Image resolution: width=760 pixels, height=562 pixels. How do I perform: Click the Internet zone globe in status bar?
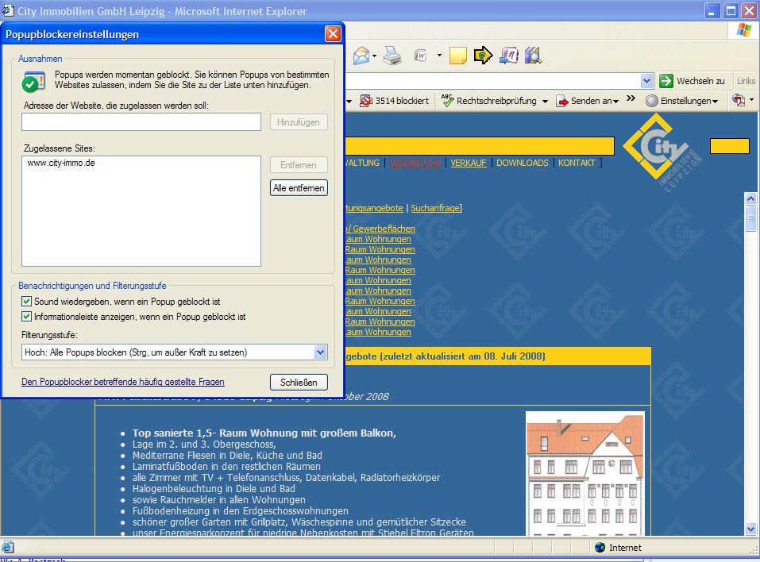[x=600, y=548]
